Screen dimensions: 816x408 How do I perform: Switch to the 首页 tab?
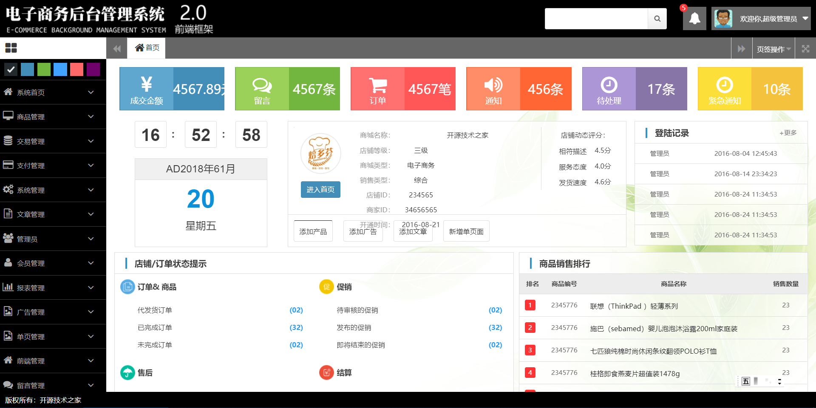[x=146, y=48]
